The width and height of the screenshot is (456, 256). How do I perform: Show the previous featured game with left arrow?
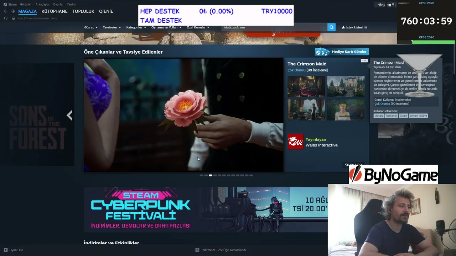point(69,115)
